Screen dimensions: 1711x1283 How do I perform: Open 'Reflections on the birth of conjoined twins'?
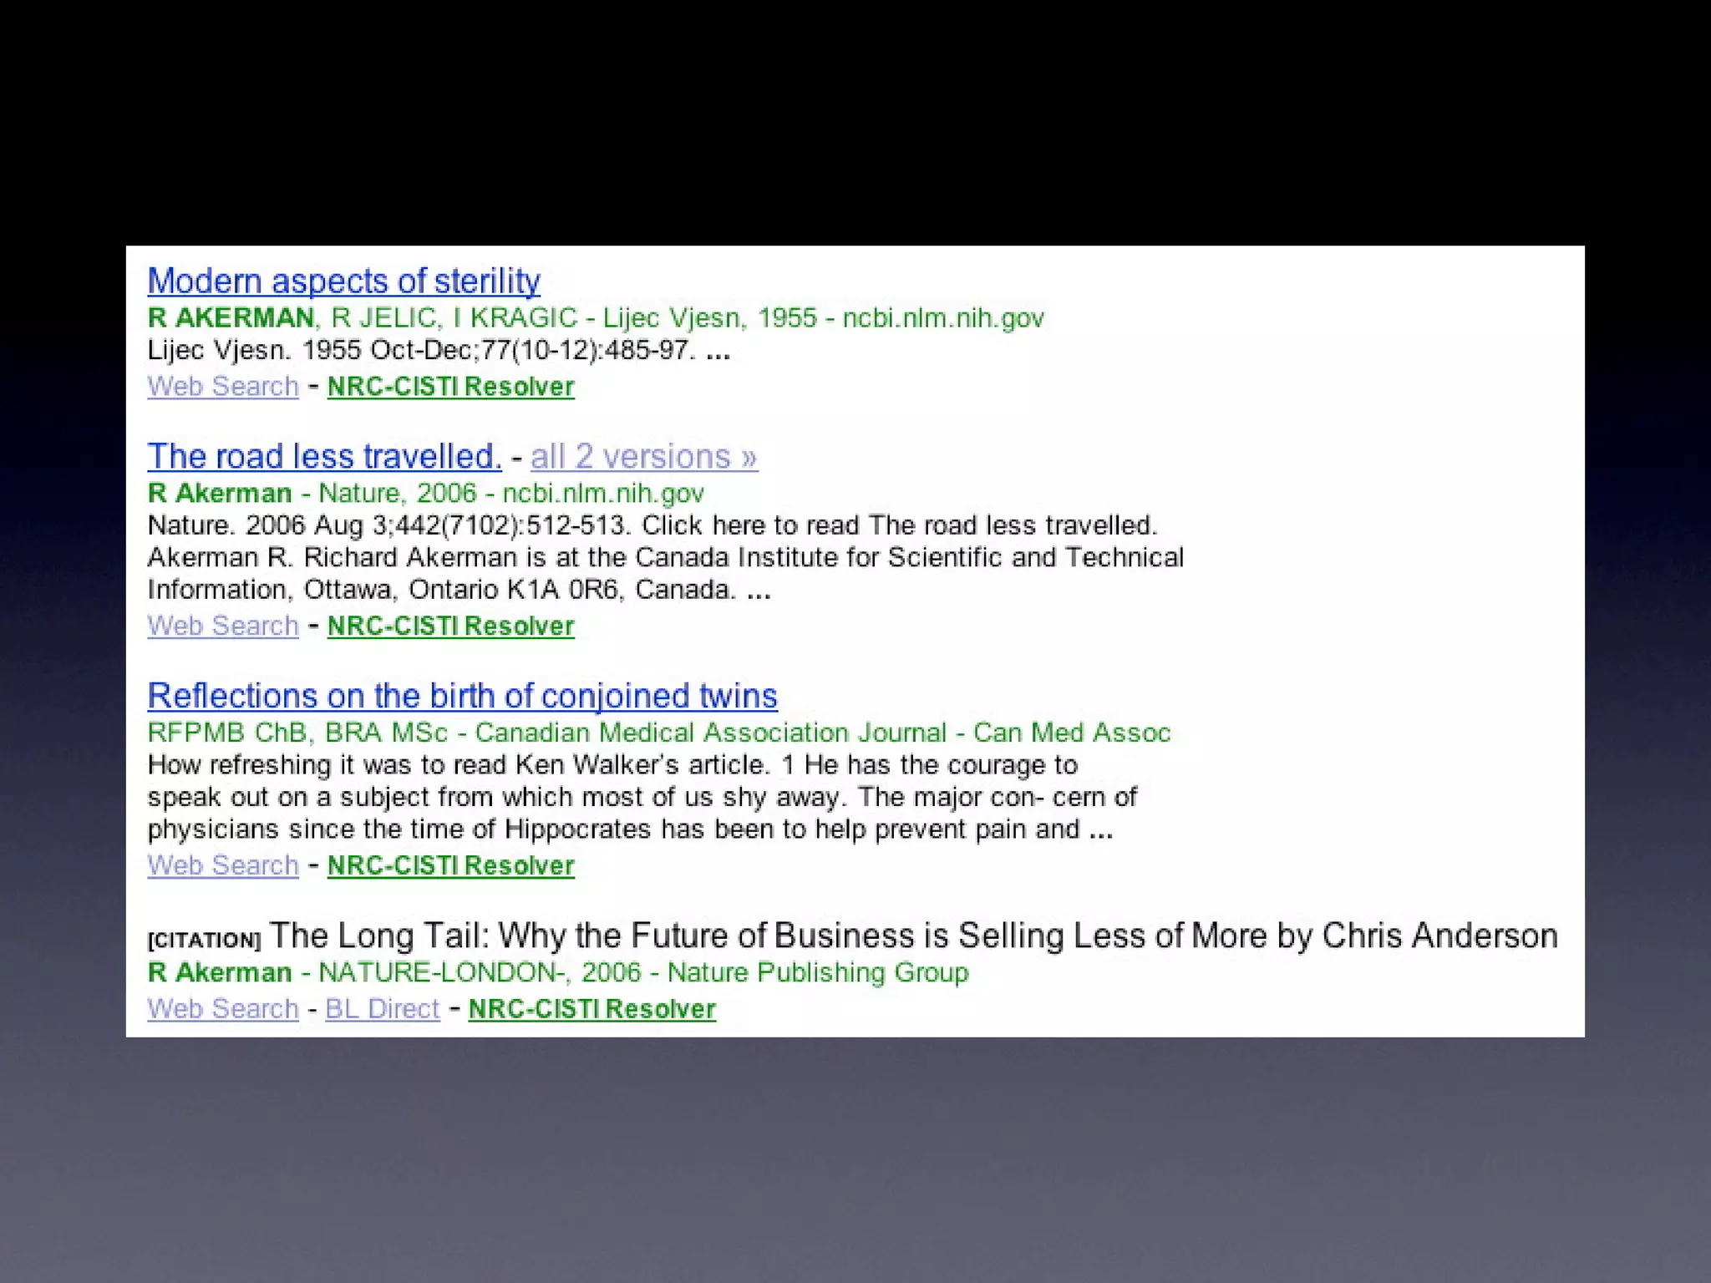tap(462, 696)
